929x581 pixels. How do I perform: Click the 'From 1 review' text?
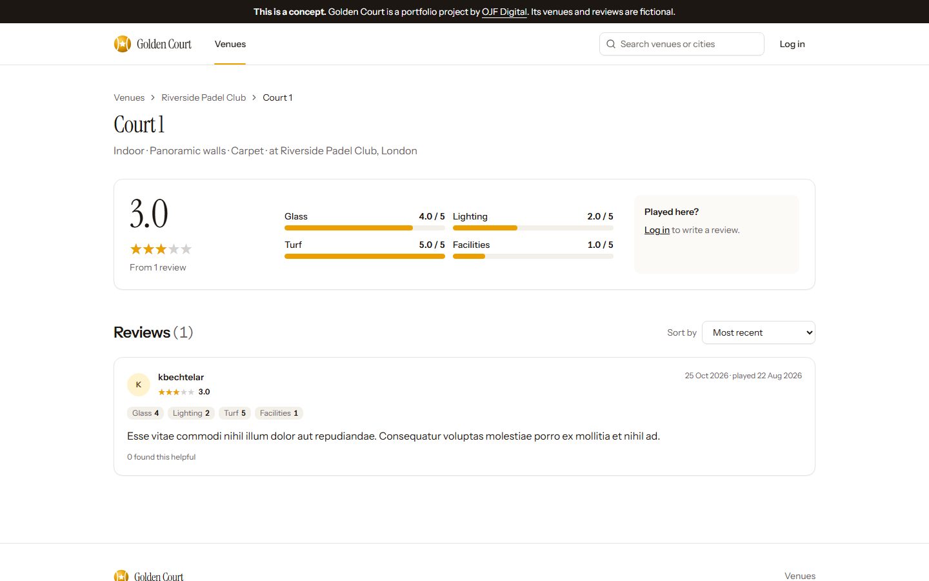click(158, 267)
